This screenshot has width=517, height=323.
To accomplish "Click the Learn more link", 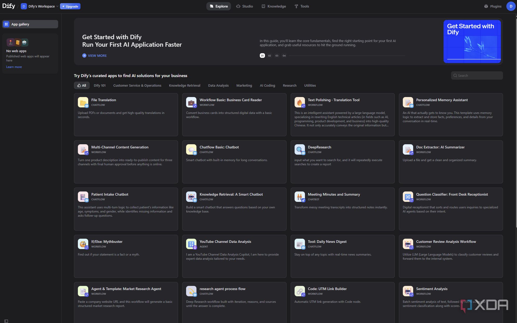I will [14, 67].
